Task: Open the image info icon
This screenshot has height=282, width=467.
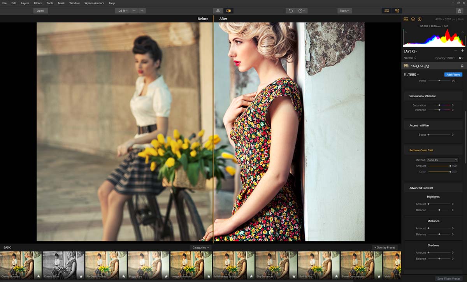Action: click(x=420, y=19)
